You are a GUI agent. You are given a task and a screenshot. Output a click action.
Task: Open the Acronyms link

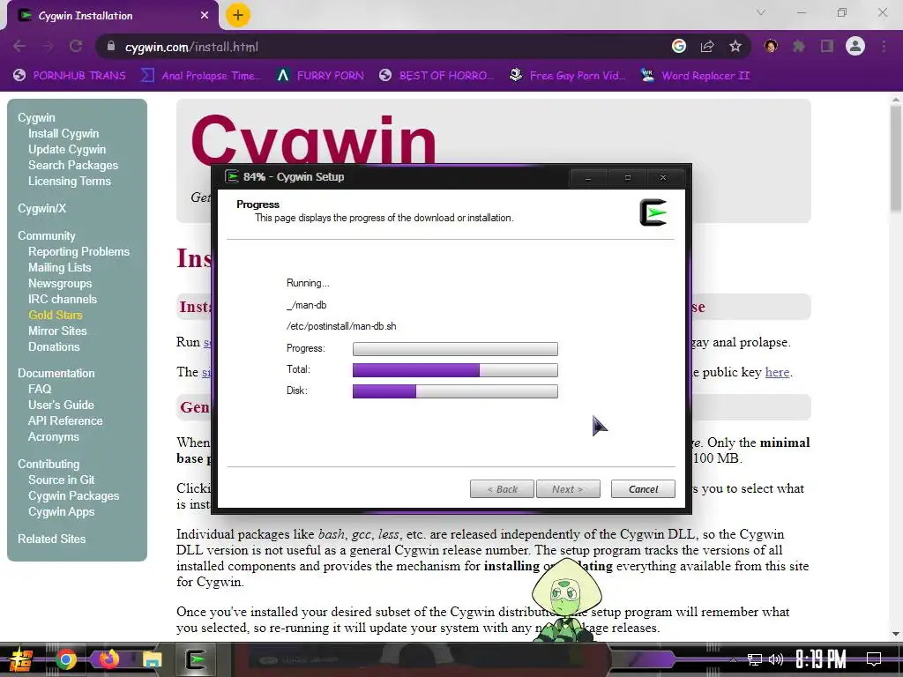(54, 436)
